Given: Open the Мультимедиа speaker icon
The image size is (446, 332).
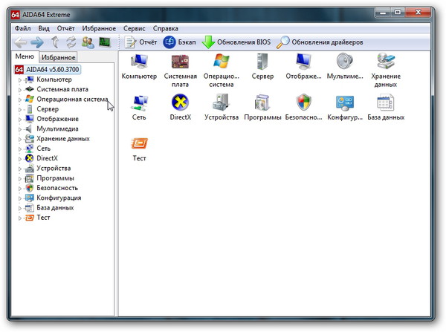Looking at the screenshot, I should [x=344, y=62].
